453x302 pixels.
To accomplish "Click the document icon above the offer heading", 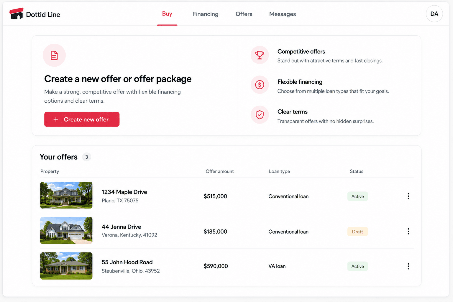I will pyautogui.click(x=54, y=55).
